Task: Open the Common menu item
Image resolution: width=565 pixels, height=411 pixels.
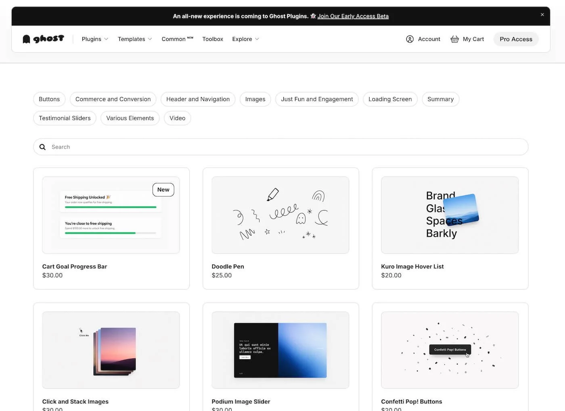Action: (x=177, y=39)
